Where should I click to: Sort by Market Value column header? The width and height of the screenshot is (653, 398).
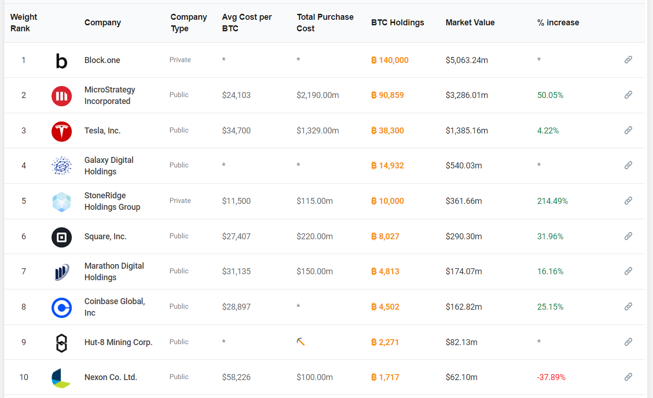coord(470,23)
